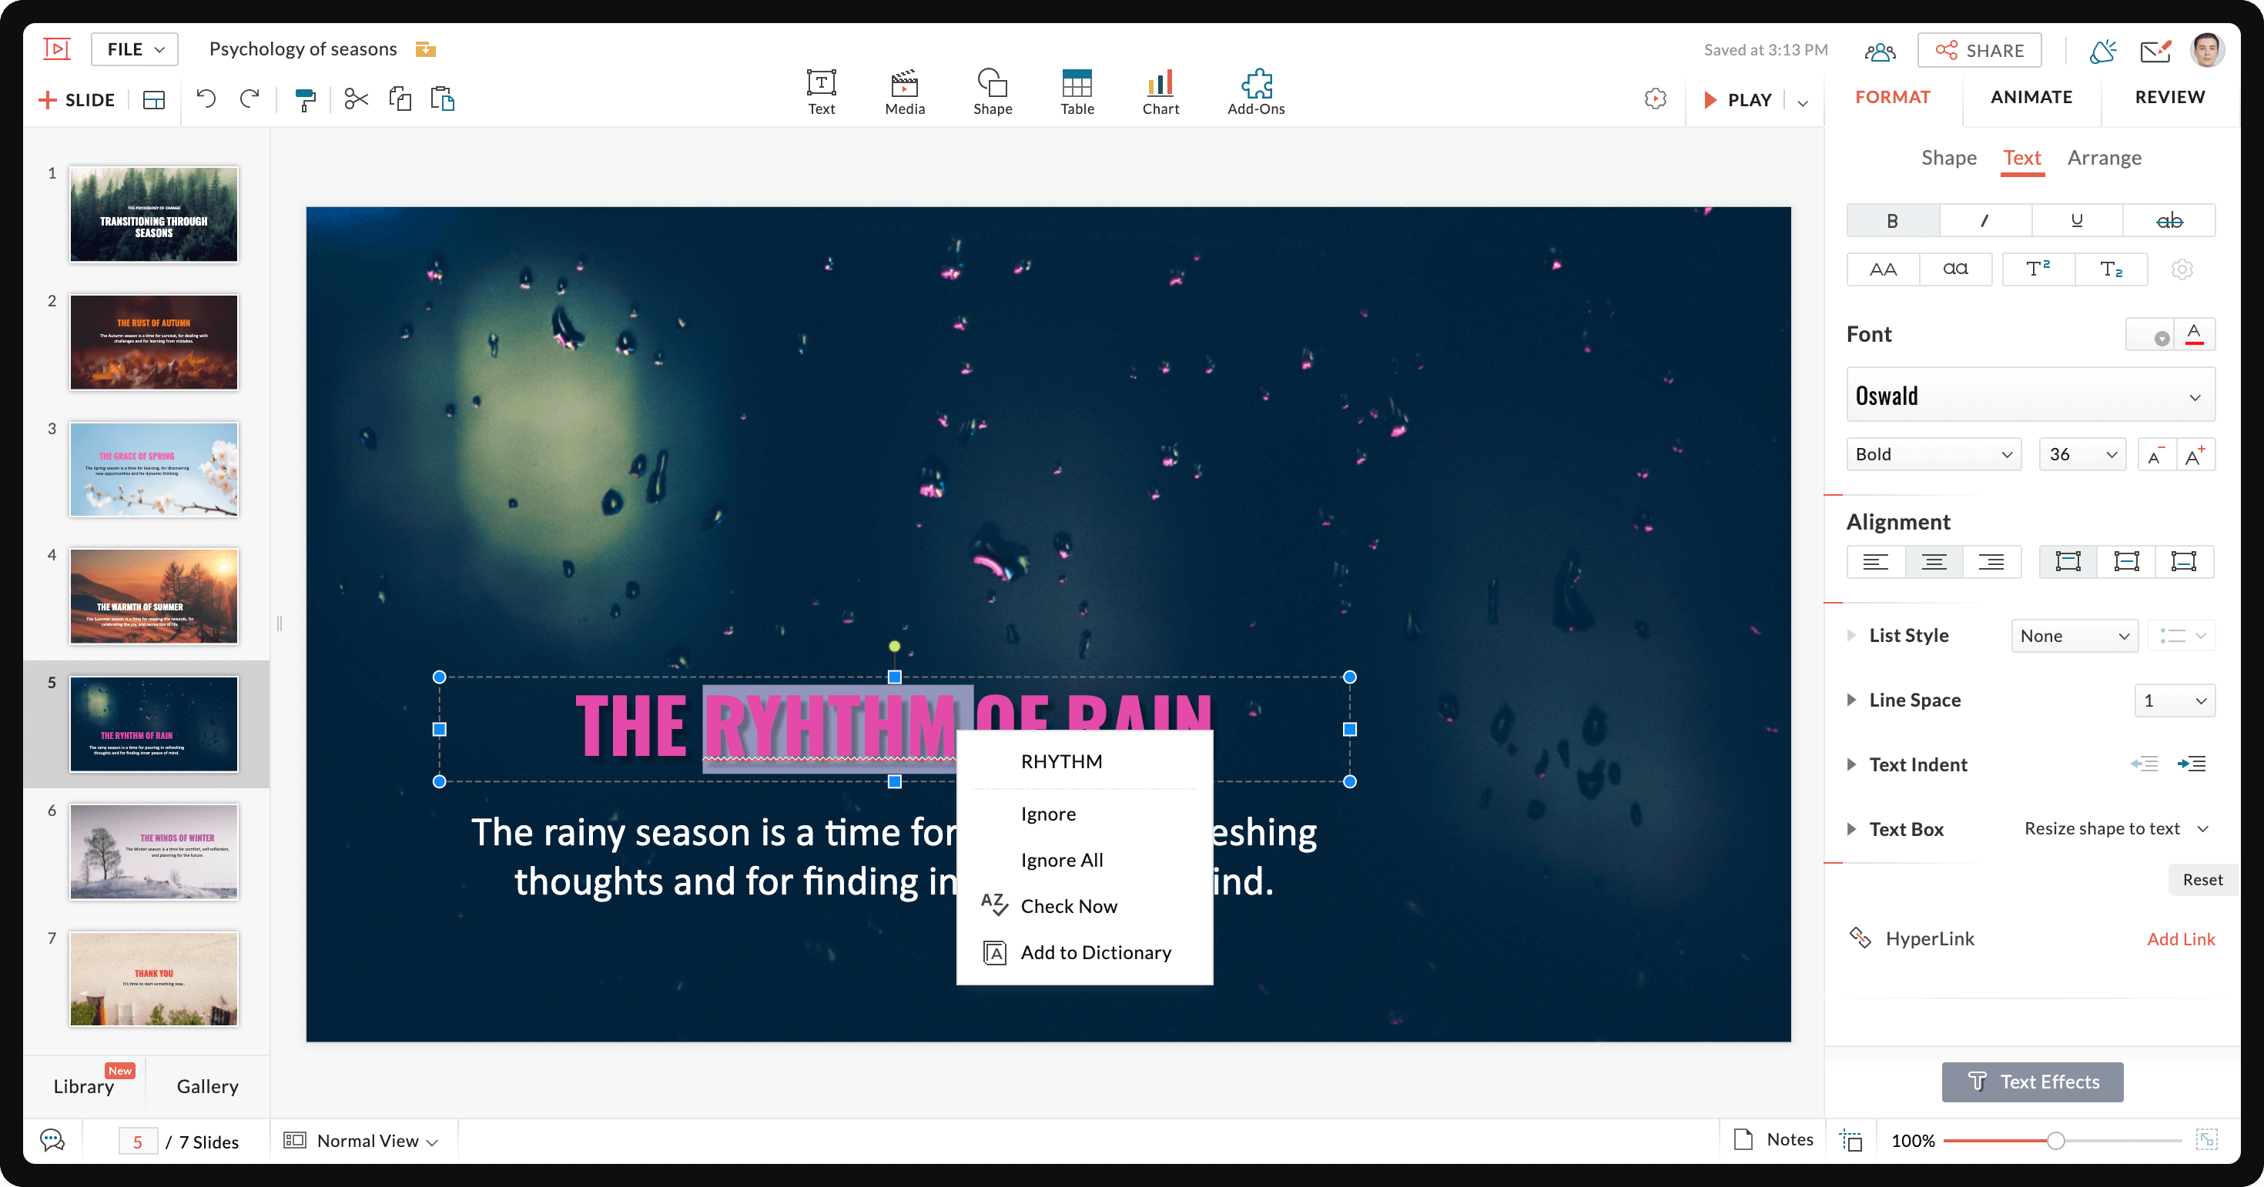The width and height of the screenshot is (2264, 1187).
Task: Set text alignment to right
Action: pyautogui.click(x=1991, y=562)
